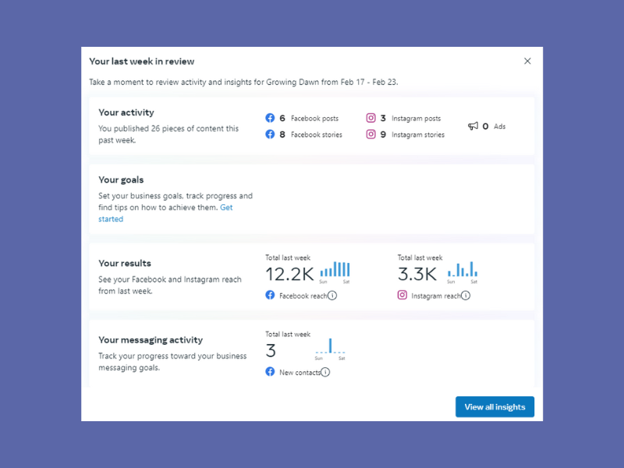Click the Your messaging activity heading
This screenshot has width=624, height=468.
151,340
